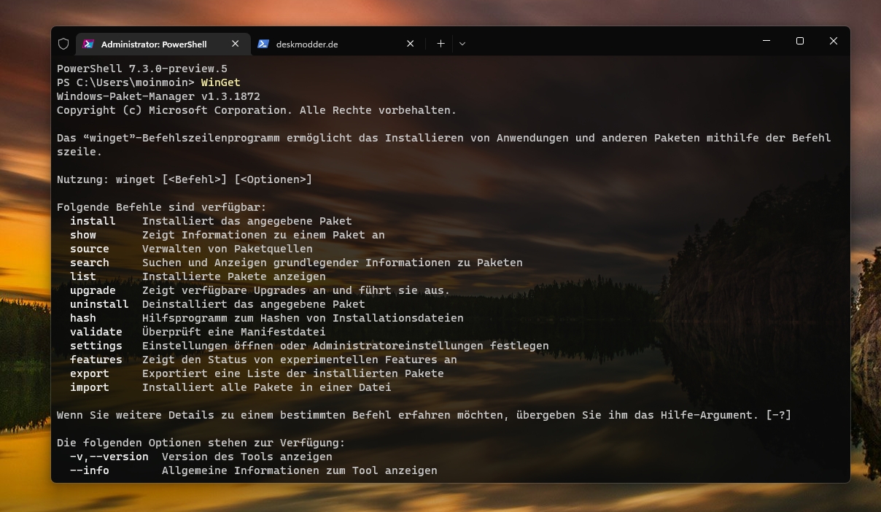Click the '-v,--version' option text
The width and height of the screenshot is (881, 512).
[109, 457]
